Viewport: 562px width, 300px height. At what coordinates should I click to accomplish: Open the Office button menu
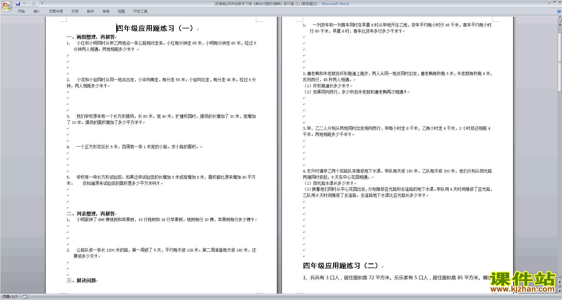[x=6, y=6]
